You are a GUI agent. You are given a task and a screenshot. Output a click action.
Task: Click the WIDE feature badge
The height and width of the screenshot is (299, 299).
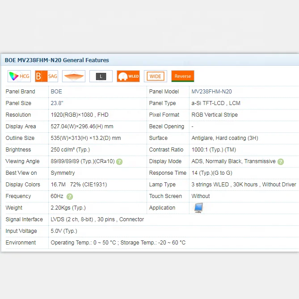tap(156, 76)
